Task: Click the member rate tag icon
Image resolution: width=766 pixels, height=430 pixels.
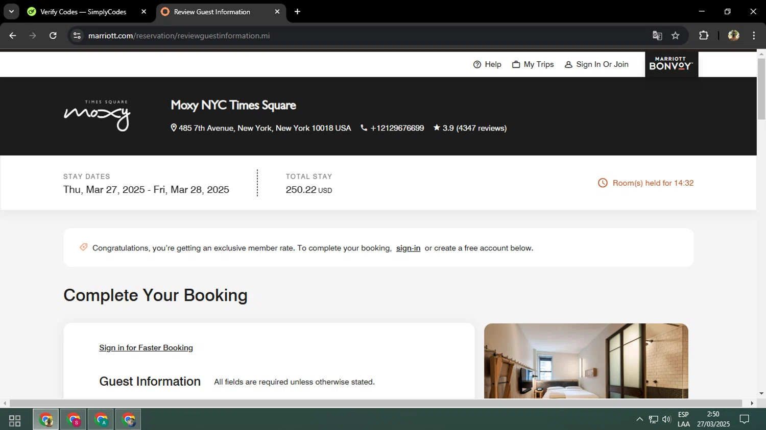Action: [83, 247]
